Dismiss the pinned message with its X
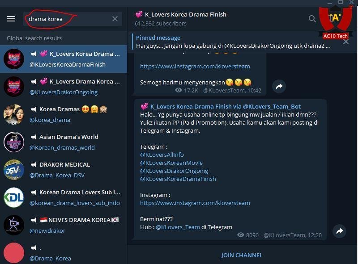The image size is (358, 264). (x=346, y=42)
